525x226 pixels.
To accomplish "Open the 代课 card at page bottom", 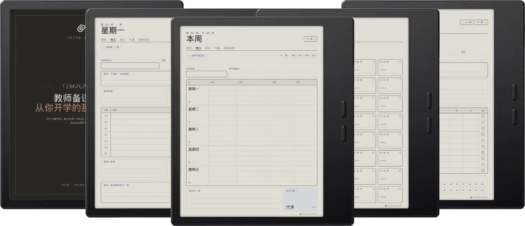I will 300,199.
